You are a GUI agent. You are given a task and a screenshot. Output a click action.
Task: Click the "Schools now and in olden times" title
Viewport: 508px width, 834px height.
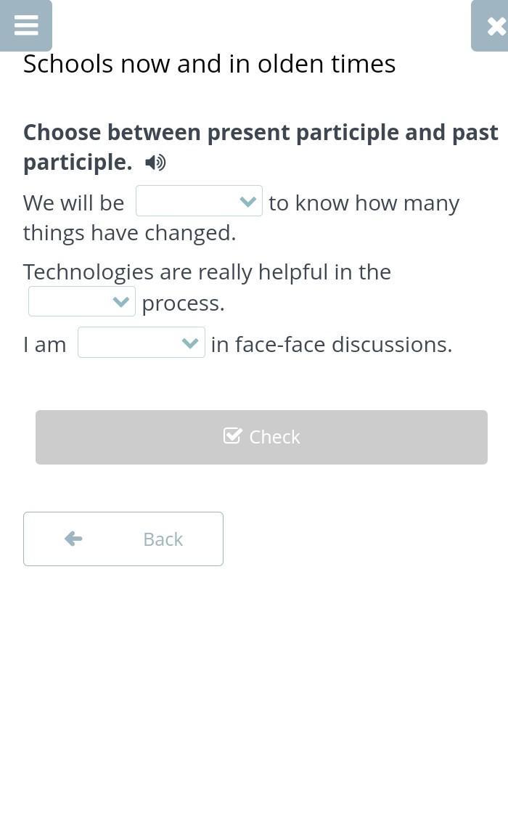(209, 64)
